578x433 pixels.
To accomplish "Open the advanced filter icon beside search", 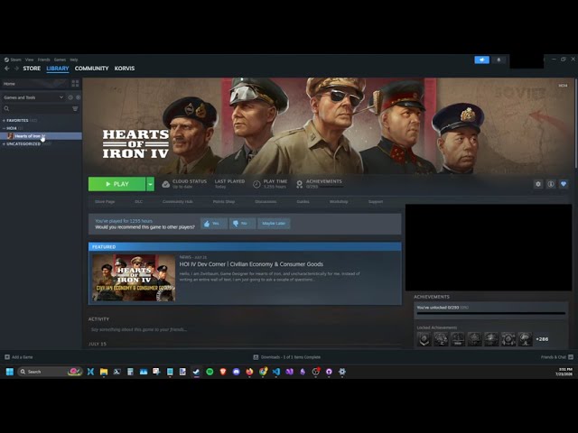I will click(75, 108).
